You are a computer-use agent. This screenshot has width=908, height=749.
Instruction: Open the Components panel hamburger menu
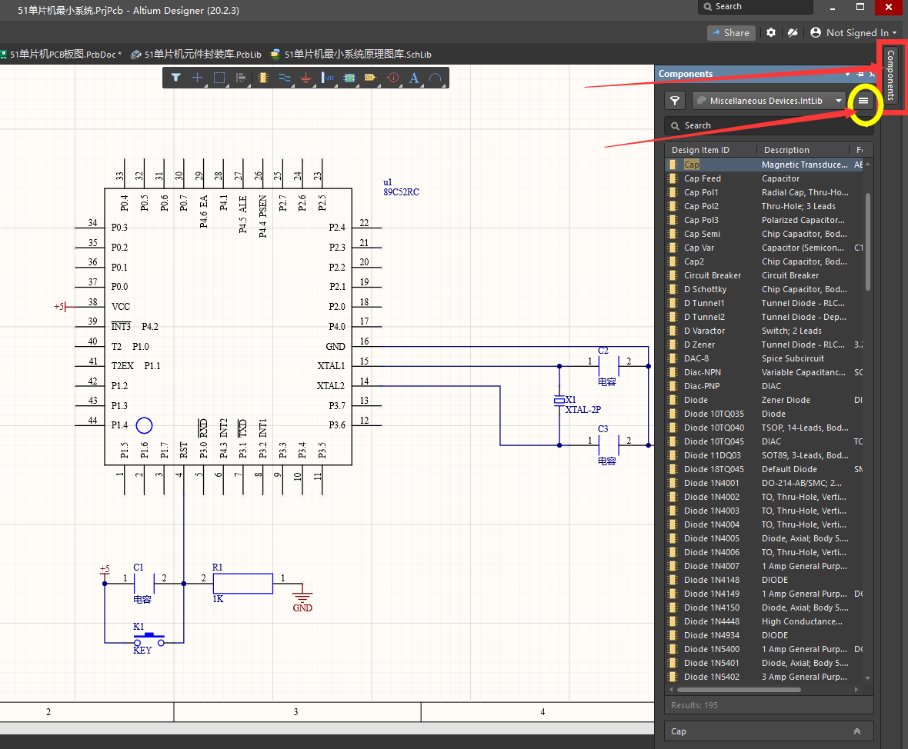tap(863, 101)
